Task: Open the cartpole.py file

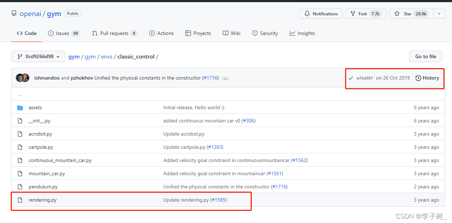Action: tap(41, 147)
